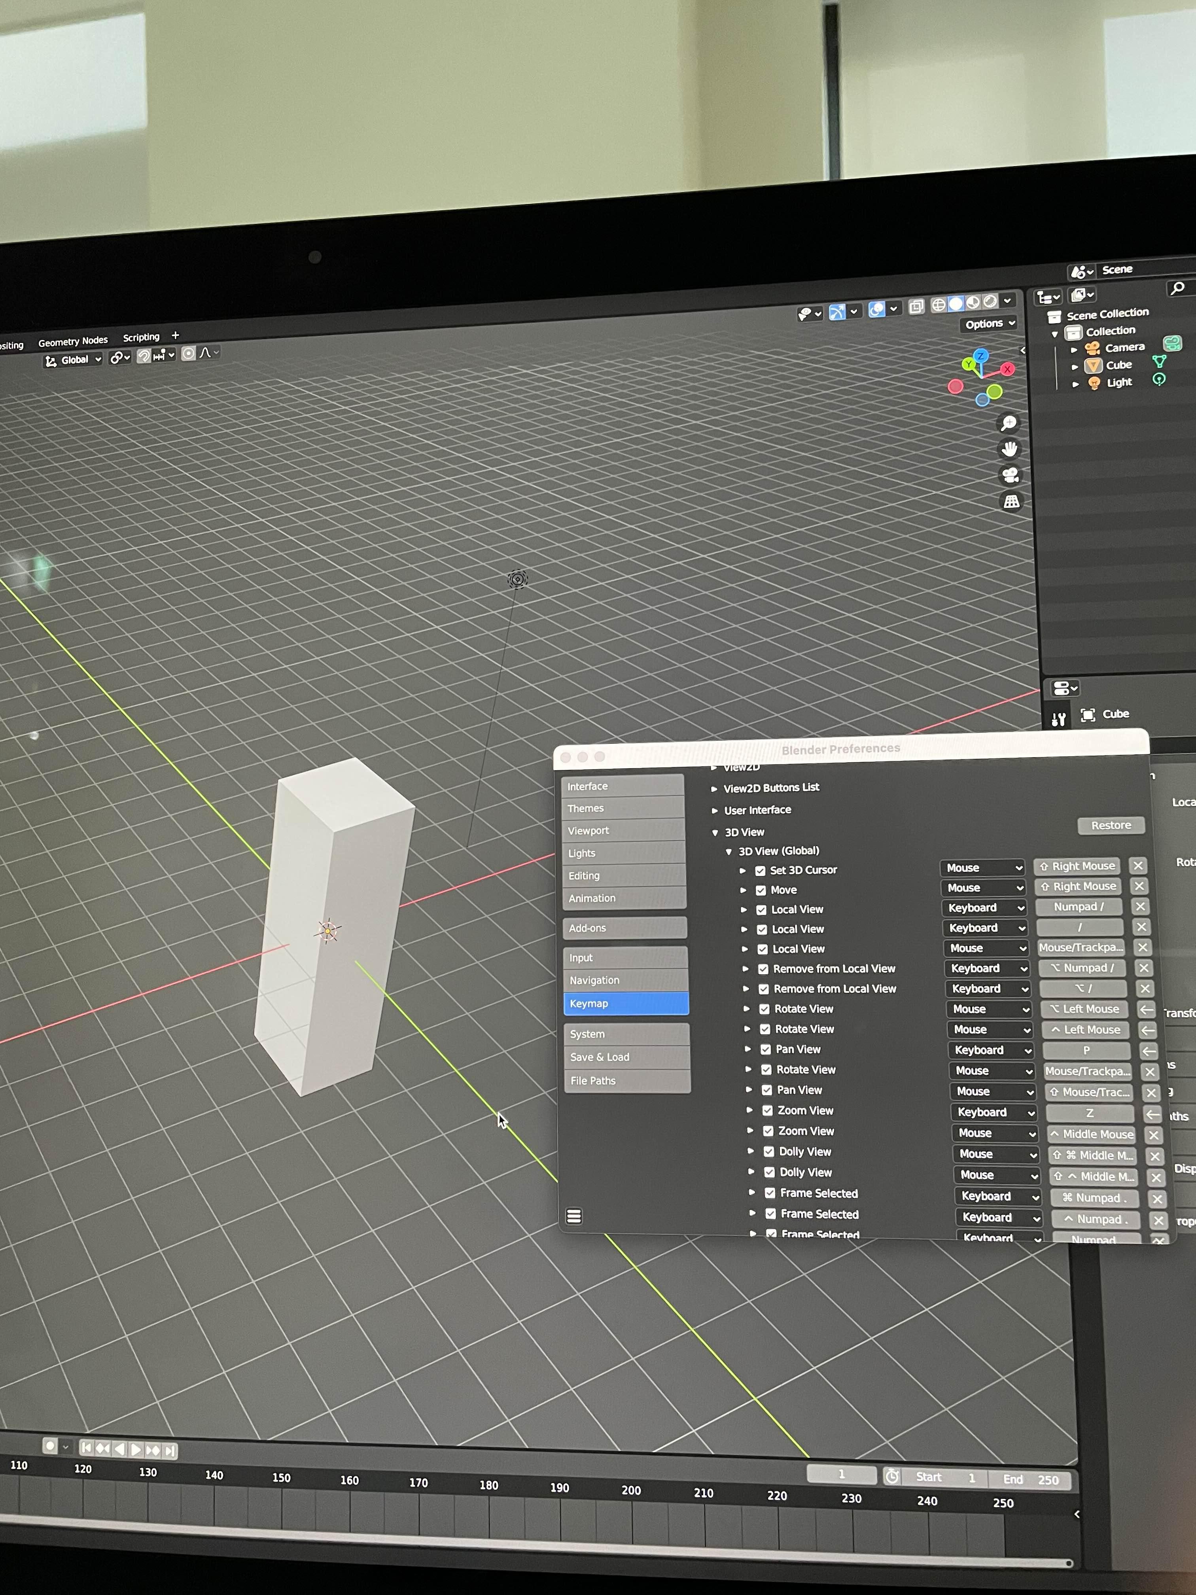Viewport: 1196px width, 1595px height.
Task: Switch to the Geometry Nodes workspace tab
Action: [x=73, y=341]
